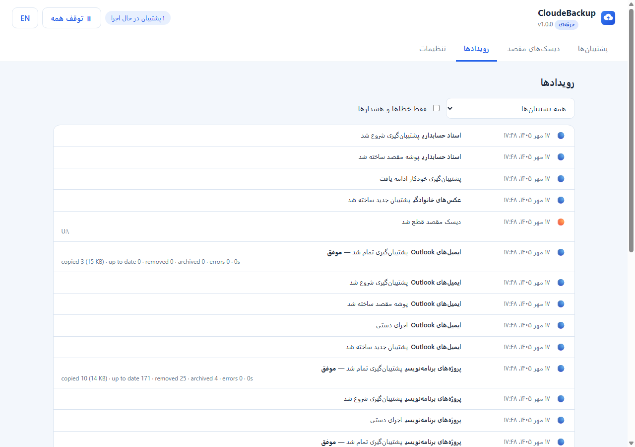Viewport: 635px width, 447px height.
Task: Click the 'فقط خطاها و هشدارها' label text
Action: click(392, 109)
